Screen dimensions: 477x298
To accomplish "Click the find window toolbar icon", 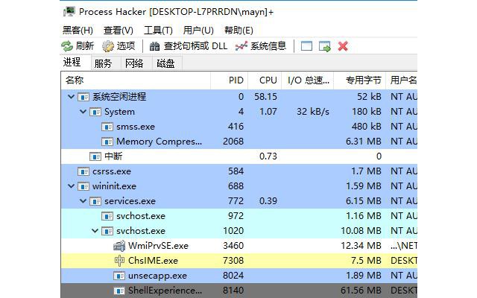I will click(x=306, y=46).
